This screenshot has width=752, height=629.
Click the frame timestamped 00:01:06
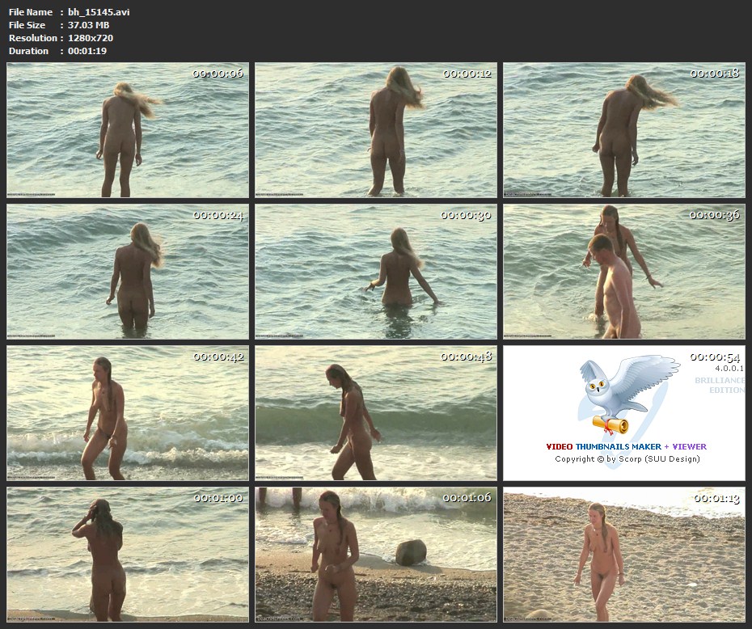click(376, 554)
